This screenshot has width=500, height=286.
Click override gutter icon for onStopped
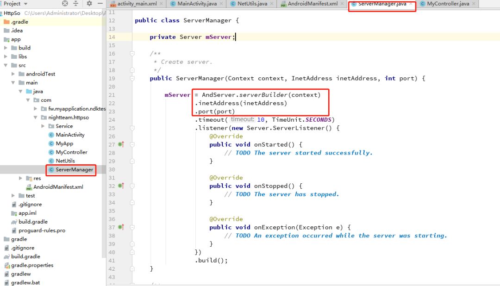(x=121, y=186)
